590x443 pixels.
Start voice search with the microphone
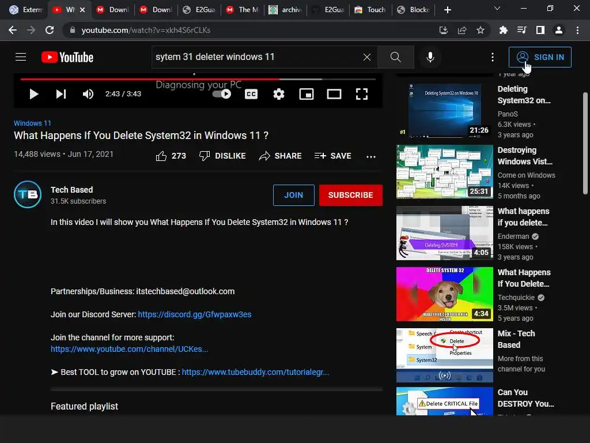tap(430, 57)
